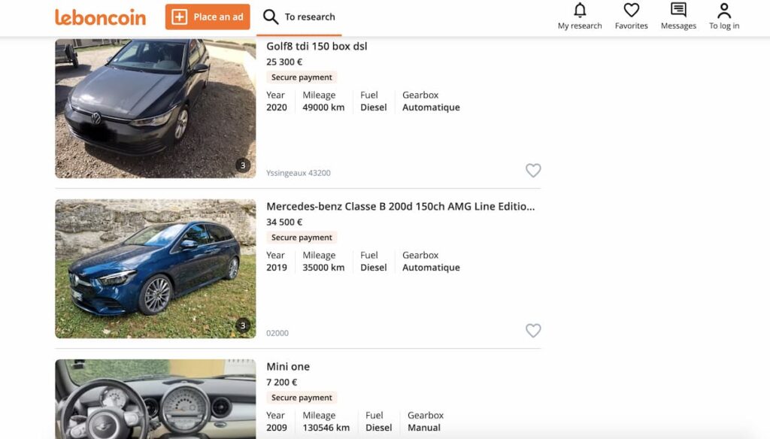Open the Mini one listing title
The image size is (770, 439).
click(x=288, y=367)
